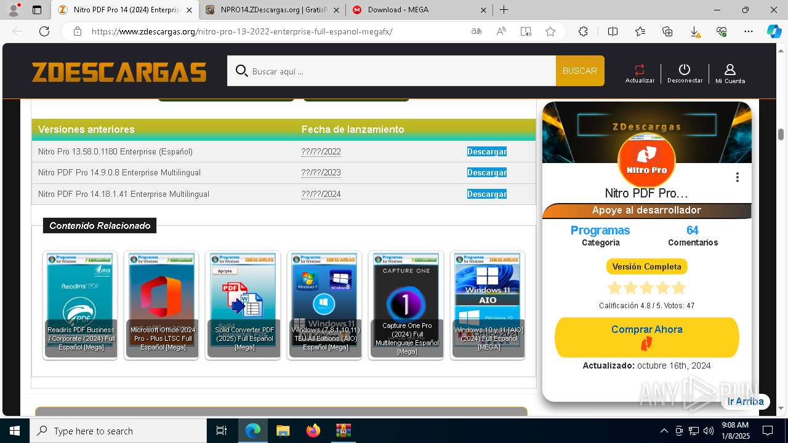Click the ??/??/2022 release date
788x443 pixels.
pyautogui.click(x=321, y=151)
